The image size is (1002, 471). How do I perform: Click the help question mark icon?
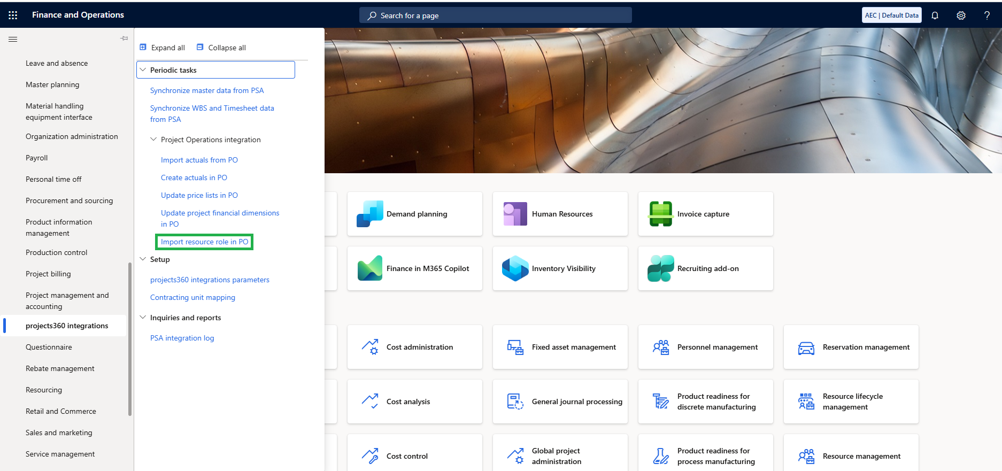(986, 16)
